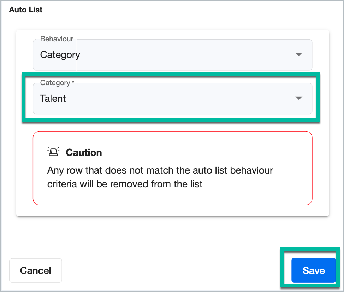This screenshot has height=292, width=344.
Task: Click the white card area below the caution box
Action: click(x=172, y=211)
